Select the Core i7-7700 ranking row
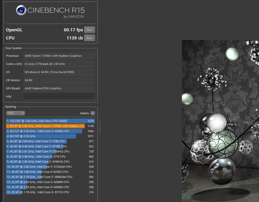259x202 pixels. click(x=50, y=141)
